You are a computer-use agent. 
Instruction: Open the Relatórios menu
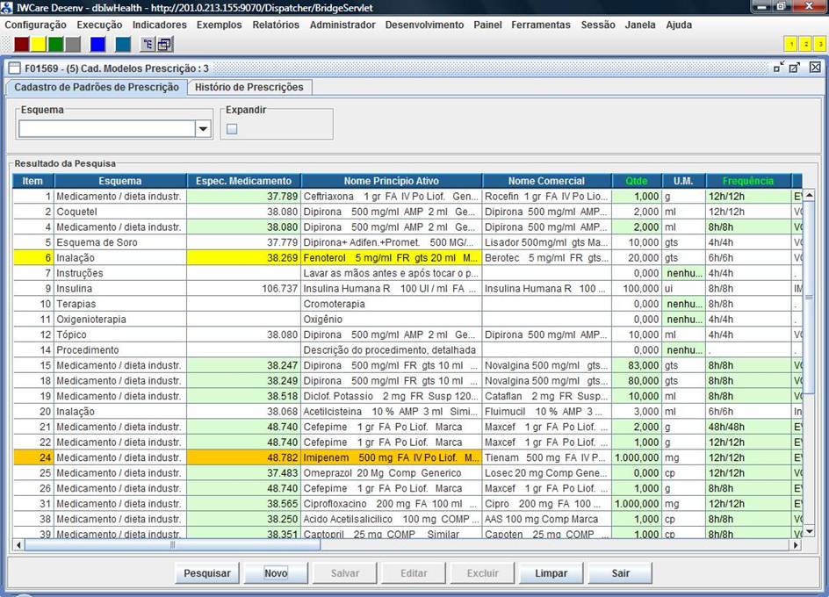[x=275, y=25]
